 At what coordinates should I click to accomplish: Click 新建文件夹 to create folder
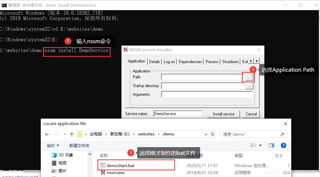coord(79,146)
